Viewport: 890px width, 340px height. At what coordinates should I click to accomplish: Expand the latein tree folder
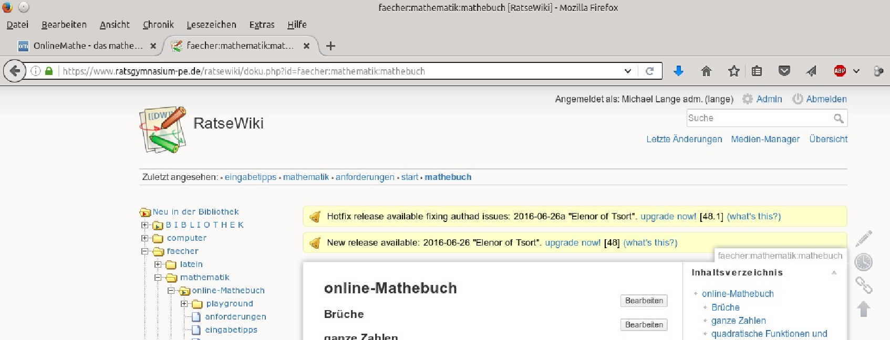pyautogui.click(x=158, y=264)
